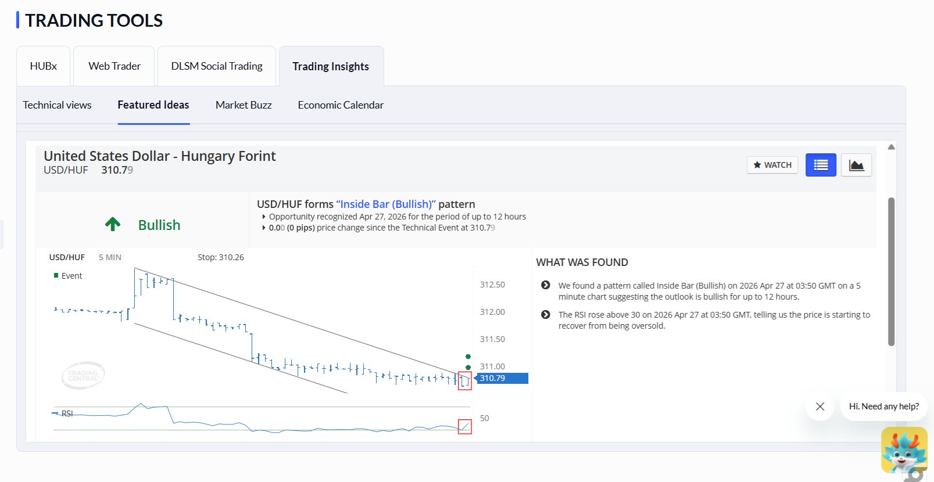934x482 pixels.
Task: Open the Economic Calendar sub-tab
Action: (x=341, y=105)
